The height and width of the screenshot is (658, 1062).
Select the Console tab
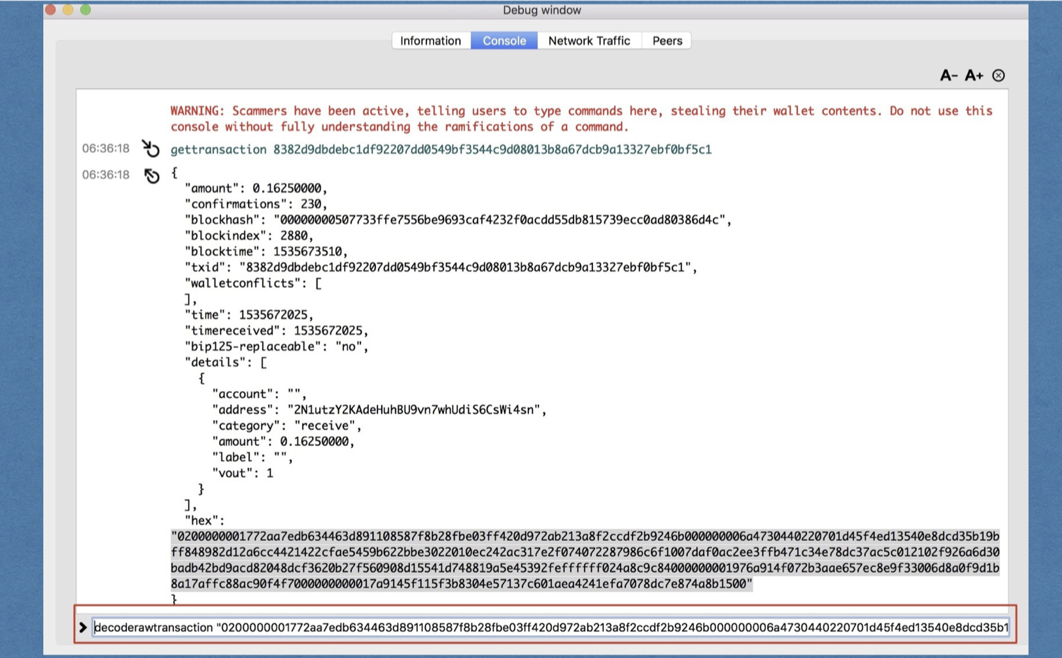504,41
